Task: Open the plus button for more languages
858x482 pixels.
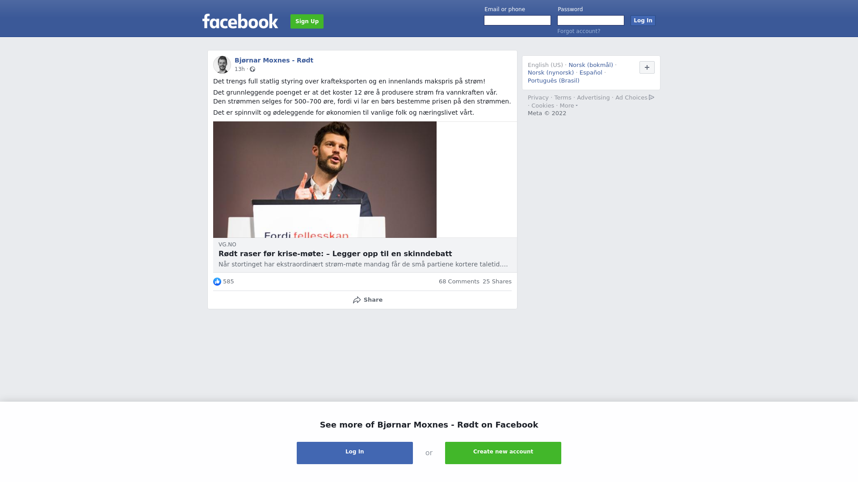Action: click(647, 67)
